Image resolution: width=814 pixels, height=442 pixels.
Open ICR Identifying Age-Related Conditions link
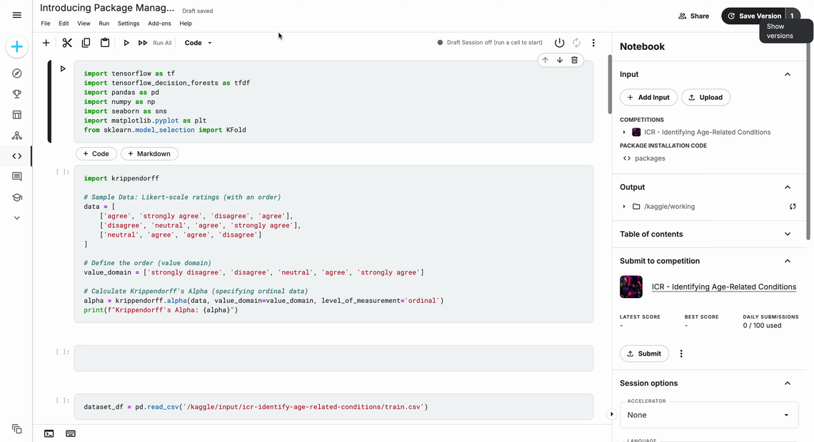(x=723, y=287)
